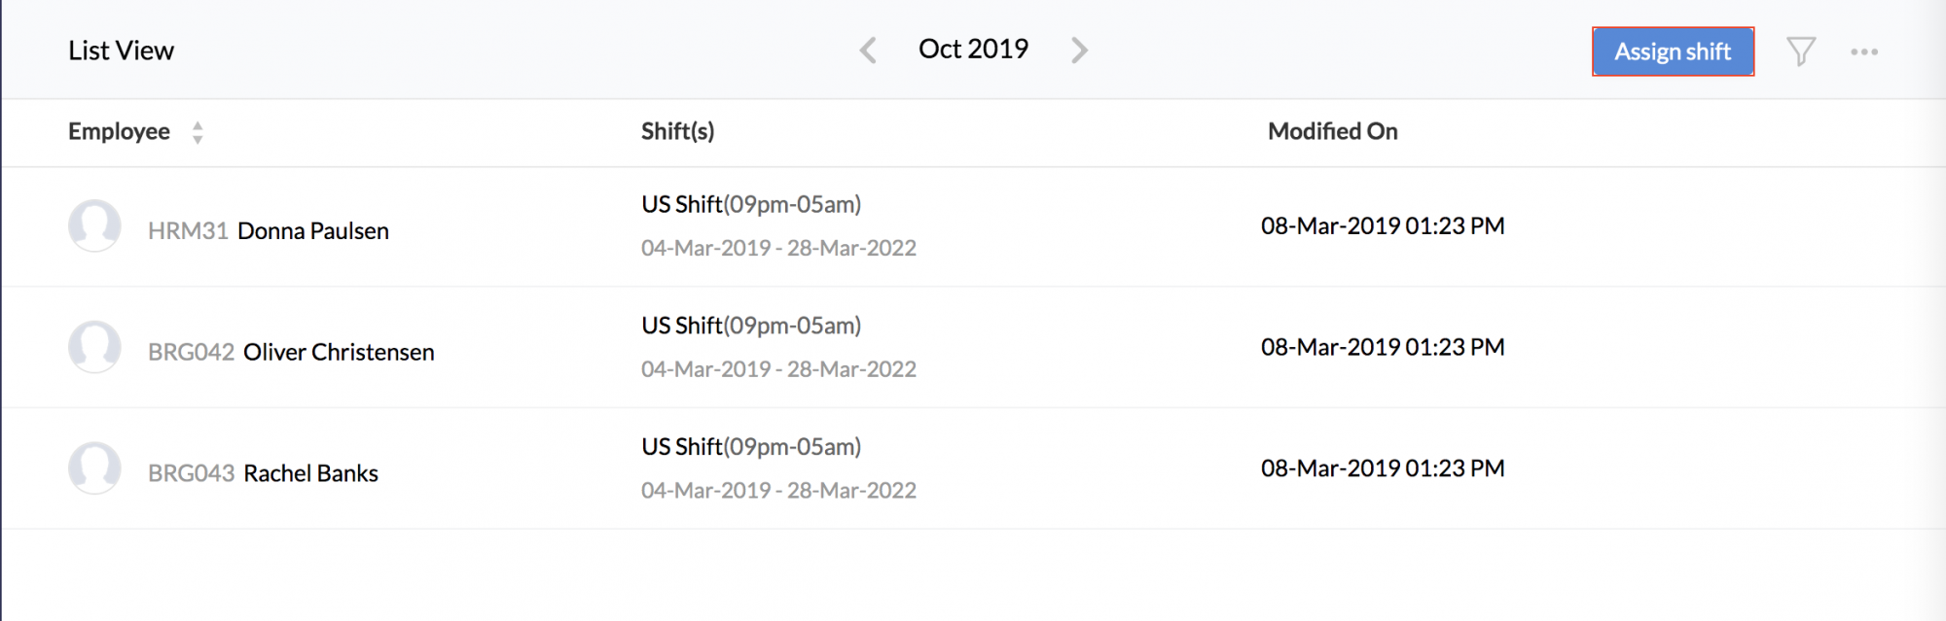Open Oliver Christensen employee name
This screenshot has width=1946, height=621.
(x=339, y=352)
